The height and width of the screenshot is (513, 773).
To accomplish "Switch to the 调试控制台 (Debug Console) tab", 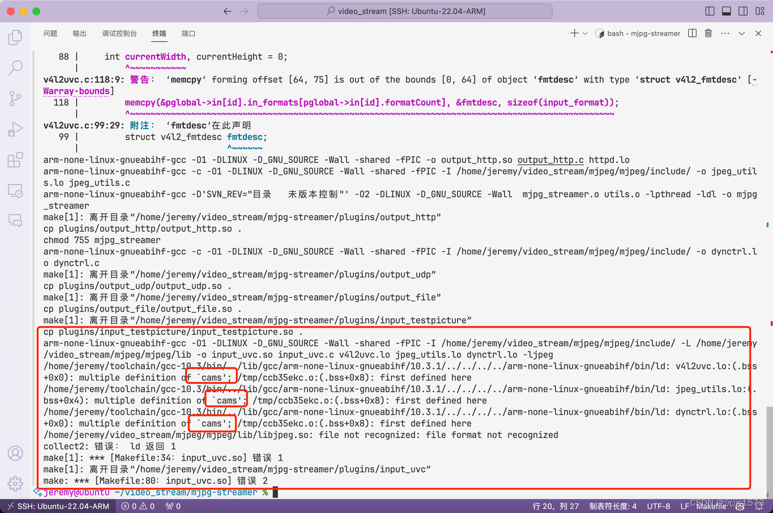I will [x=120, y=34].
